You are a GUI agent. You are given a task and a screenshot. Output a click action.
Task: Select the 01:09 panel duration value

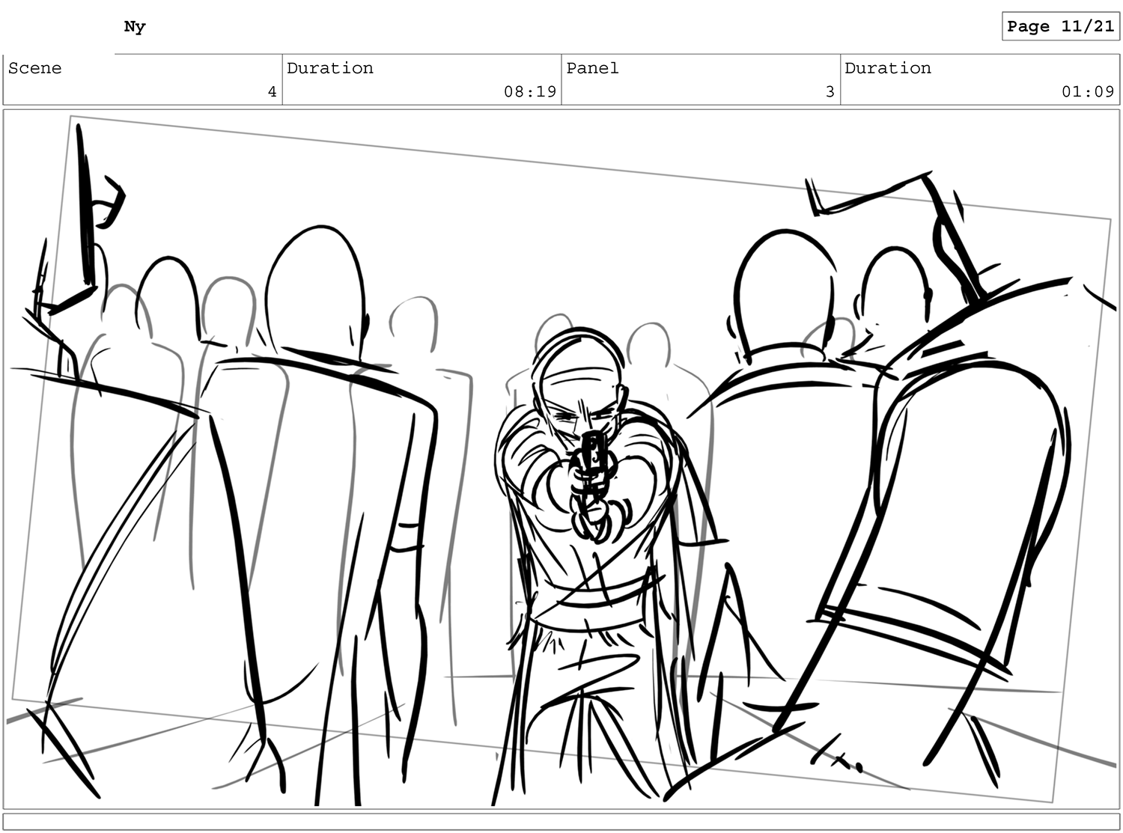pyautogui.click(x=1088, y=92)
